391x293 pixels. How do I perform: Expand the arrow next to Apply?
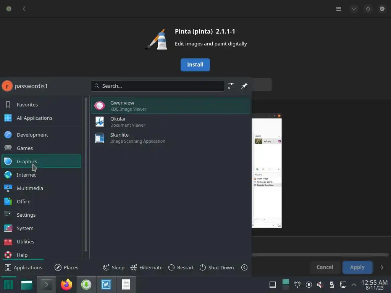(382, 267)
